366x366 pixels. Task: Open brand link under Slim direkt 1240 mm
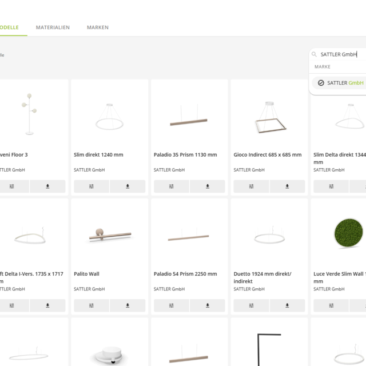(89, 170)
